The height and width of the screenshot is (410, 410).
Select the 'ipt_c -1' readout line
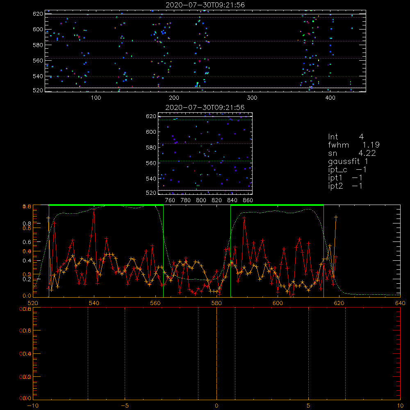(x=347, y=170)
